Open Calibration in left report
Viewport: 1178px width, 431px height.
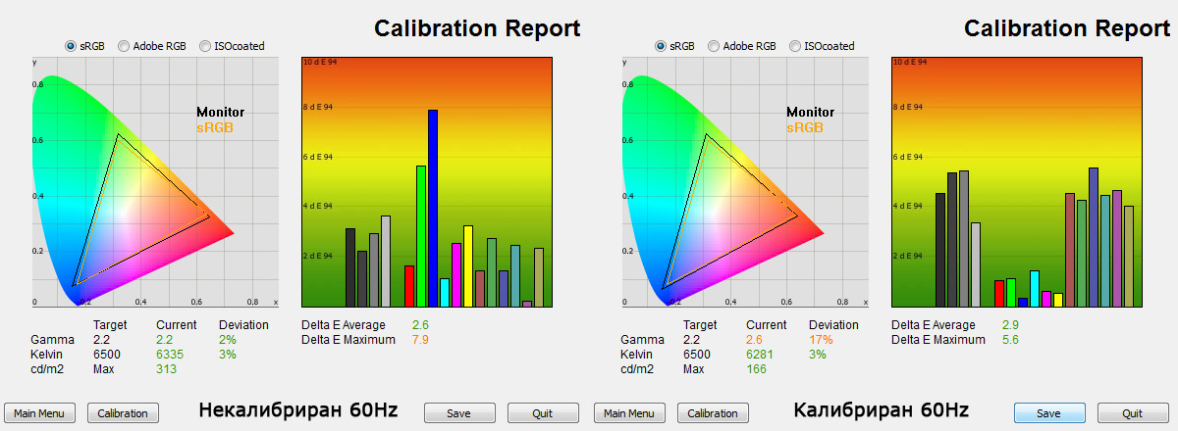pyautogui.click(x=124, y=413)
